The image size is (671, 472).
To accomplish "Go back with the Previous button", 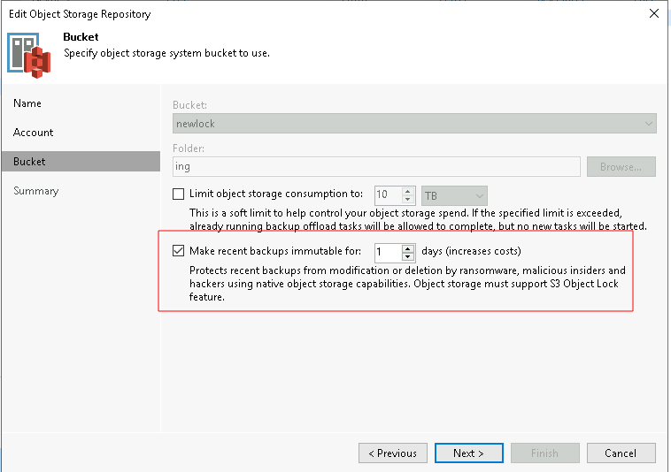I will point(393,453).
